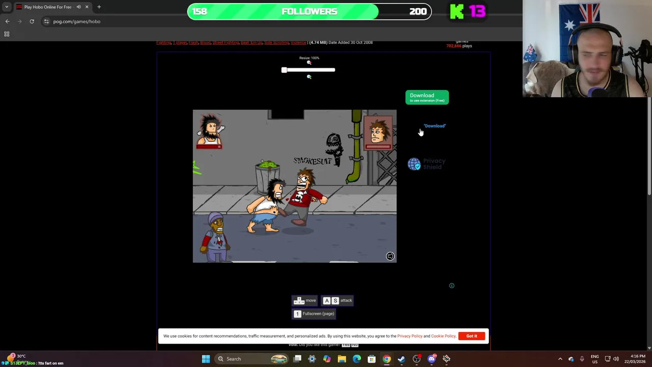
Task: Open File Explorer on the taskbar
Action: click(x=342, y=359)
